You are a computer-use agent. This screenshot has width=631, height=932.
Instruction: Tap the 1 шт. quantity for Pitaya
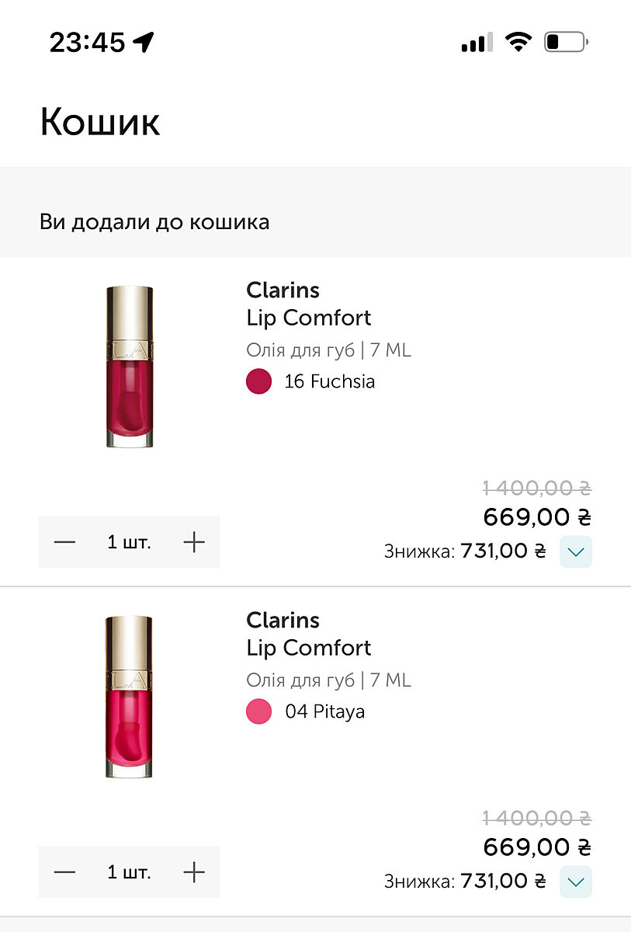tap(129, 872)
